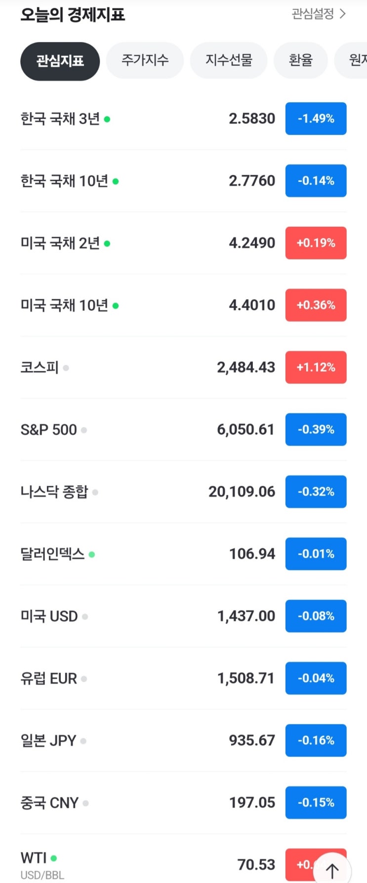
Task: Show the 환율 tab
Action: click(x=300, y=61)
